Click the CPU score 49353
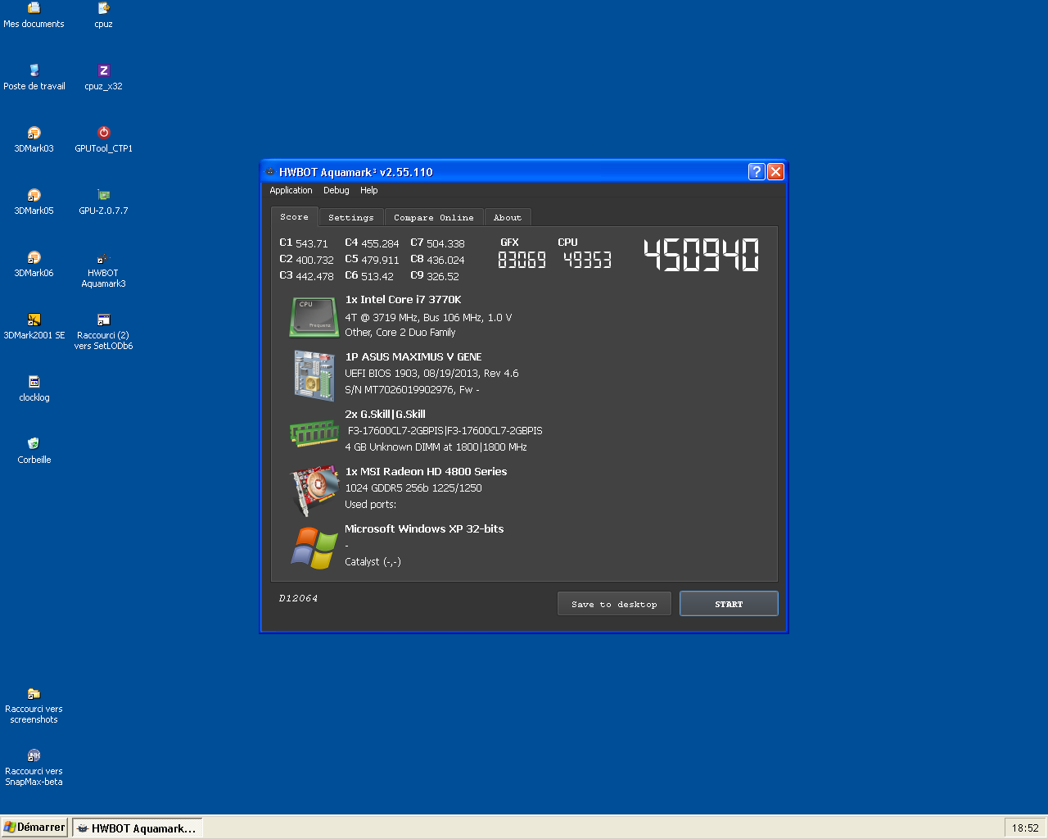The height and width of the screenshot is (839, 1048). pos(587,260)
